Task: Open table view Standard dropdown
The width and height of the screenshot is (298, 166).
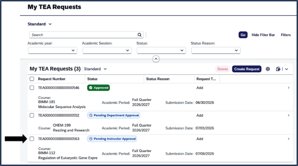Action: point(95,69)
